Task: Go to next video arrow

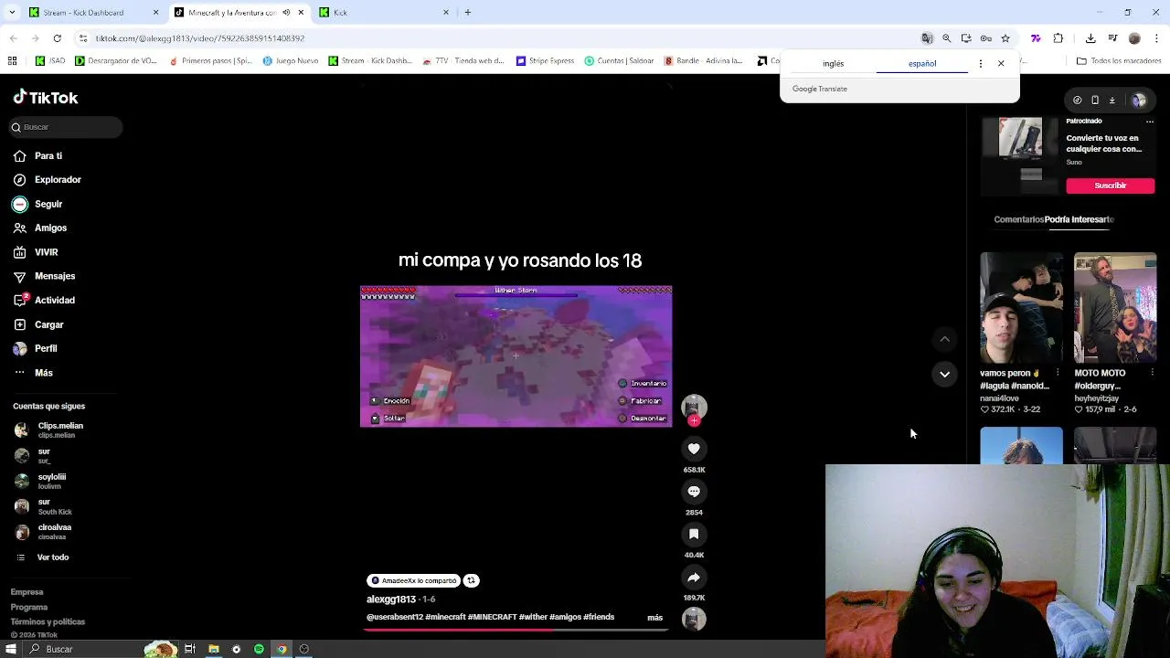Action: point(944,374)
